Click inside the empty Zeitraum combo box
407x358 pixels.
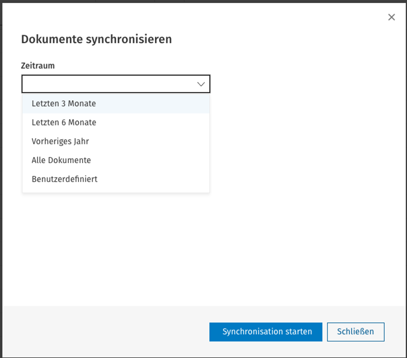pos(116,84)
